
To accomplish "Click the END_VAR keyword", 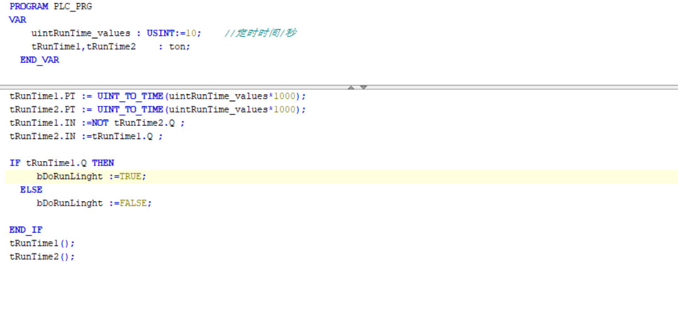I will coord(40,60).
